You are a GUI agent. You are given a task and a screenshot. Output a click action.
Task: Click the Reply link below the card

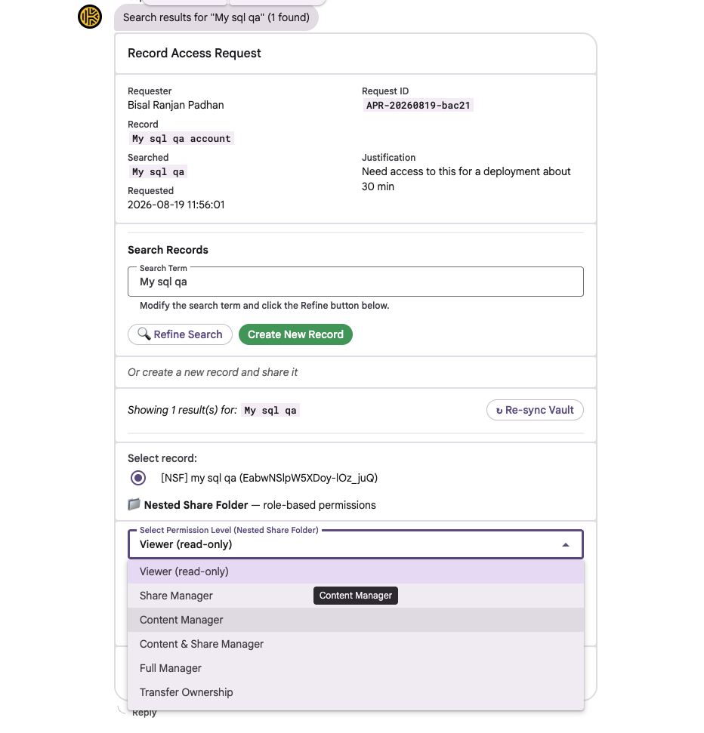pyautogui.click(x=144, y=713)
